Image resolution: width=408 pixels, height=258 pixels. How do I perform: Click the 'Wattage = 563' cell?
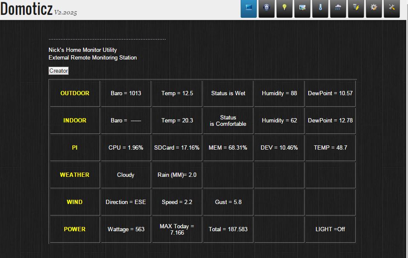[126, 230]
